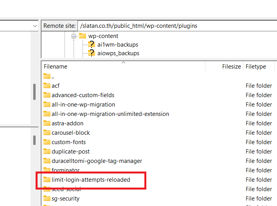Screen dimensions: 277x206
Task: Select the duracelltomi-google-tag-manager folder
Action: [x=97, y=161]
